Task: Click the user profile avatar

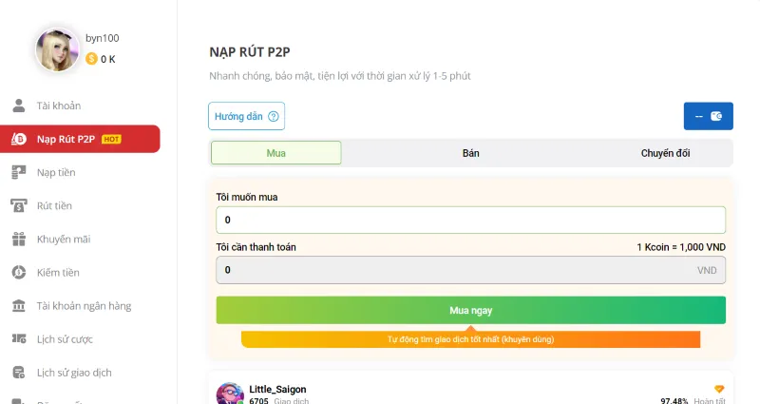Action: (x=57, y=49)
